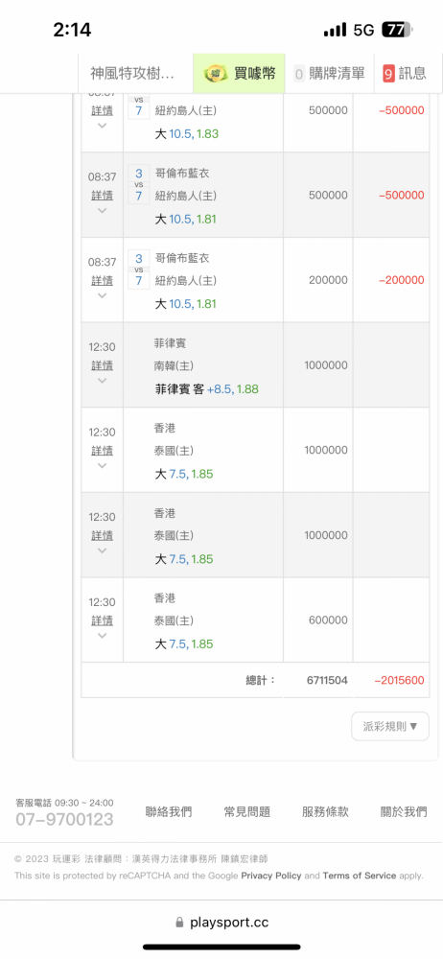Expand chevron under last 香港 600000 row

[x=103, y=636]
